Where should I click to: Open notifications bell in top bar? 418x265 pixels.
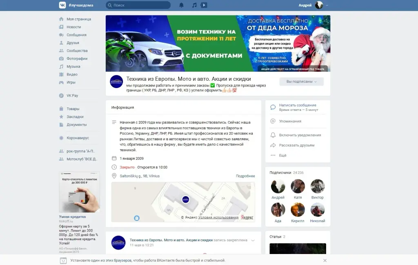(x=181, y=5)
